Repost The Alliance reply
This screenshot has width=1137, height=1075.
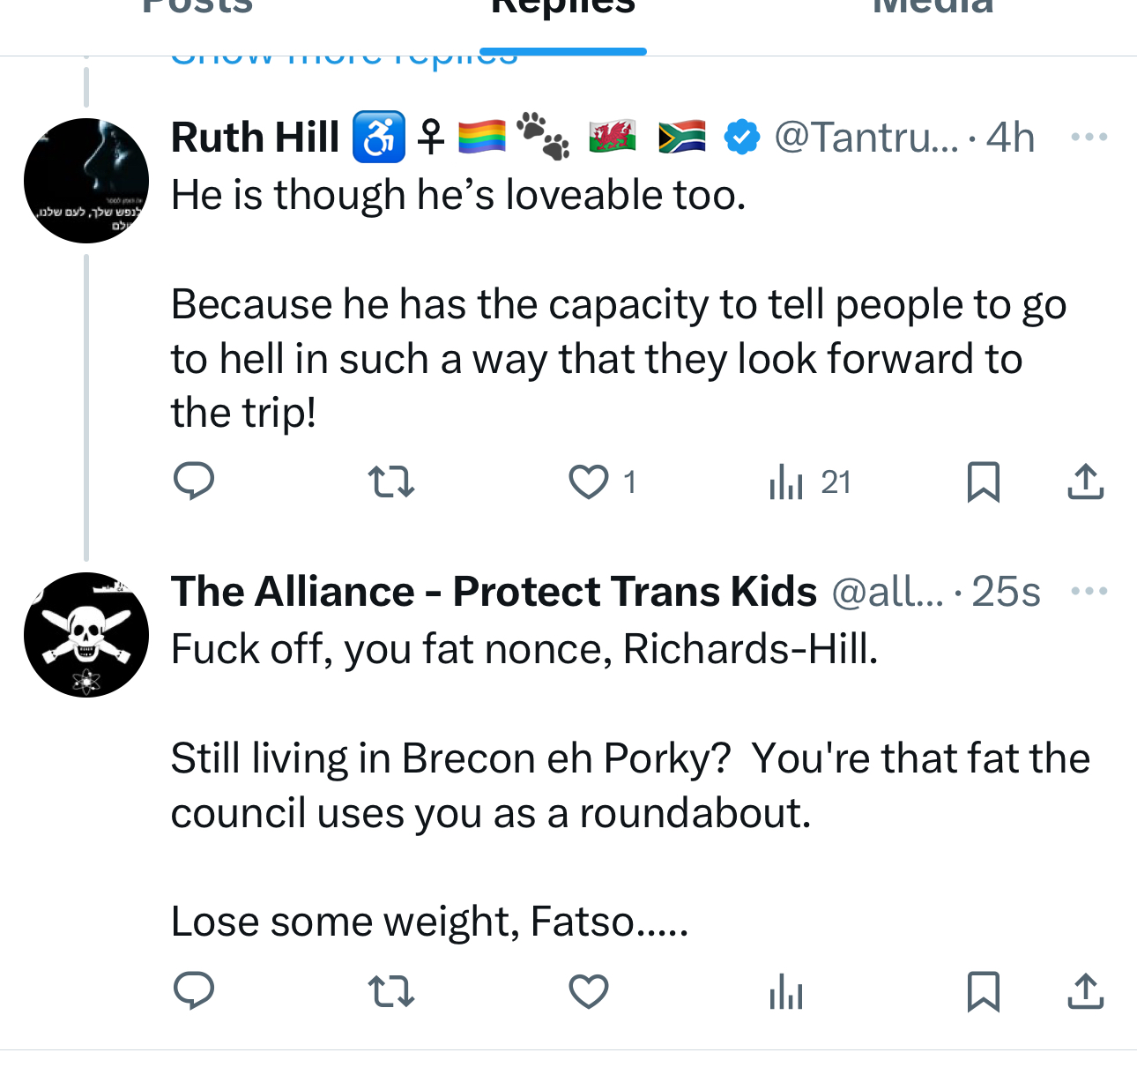coord(390,991)
